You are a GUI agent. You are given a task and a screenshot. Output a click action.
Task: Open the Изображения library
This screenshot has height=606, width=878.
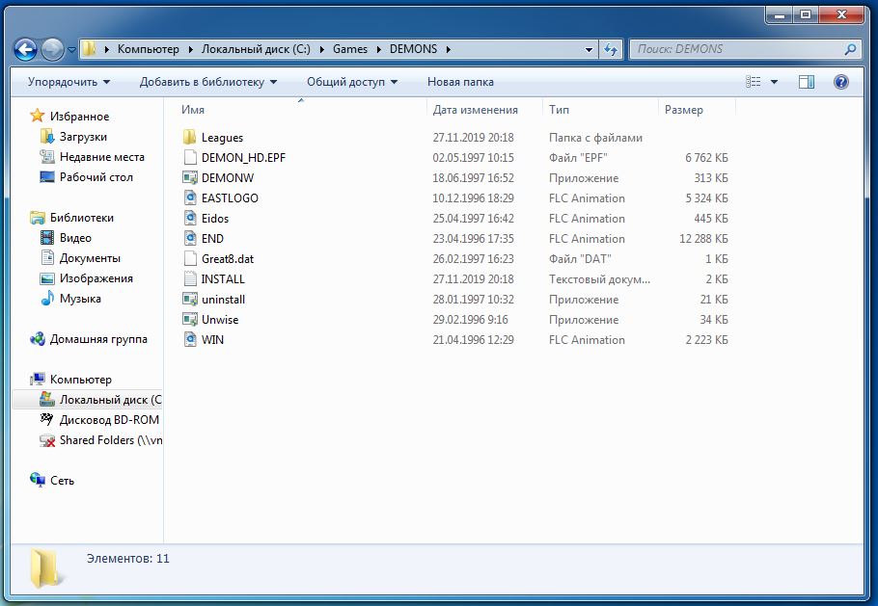pyautogui.click(x=96, y=277)
